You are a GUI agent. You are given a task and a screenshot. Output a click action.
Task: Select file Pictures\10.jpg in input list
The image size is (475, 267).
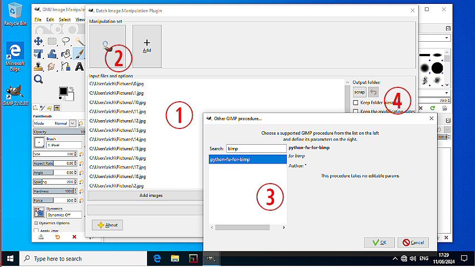(x=117, y=102)
